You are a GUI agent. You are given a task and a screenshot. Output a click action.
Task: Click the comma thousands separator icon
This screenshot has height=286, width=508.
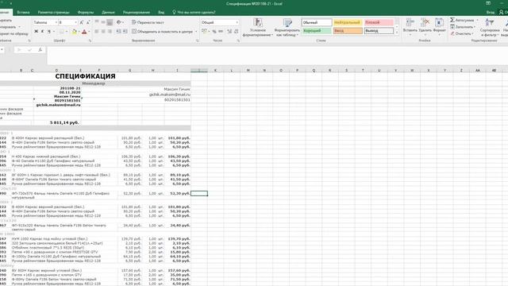tap(221, 32)
